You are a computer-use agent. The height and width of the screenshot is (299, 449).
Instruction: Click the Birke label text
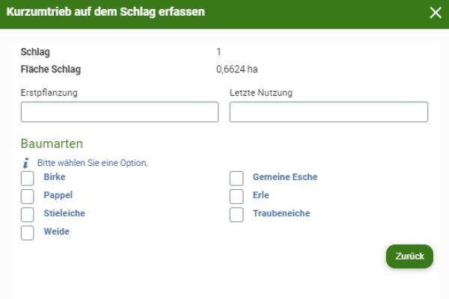click(x=55, y=177)
